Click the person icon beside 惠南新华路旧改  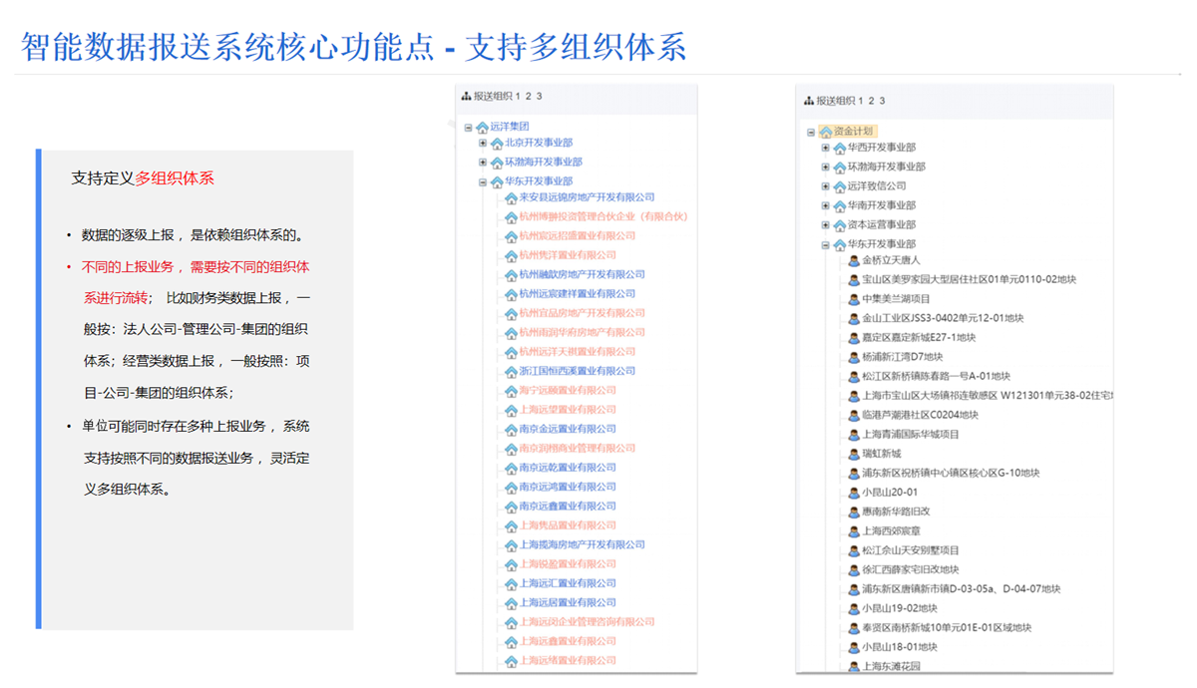coord(854,513)
